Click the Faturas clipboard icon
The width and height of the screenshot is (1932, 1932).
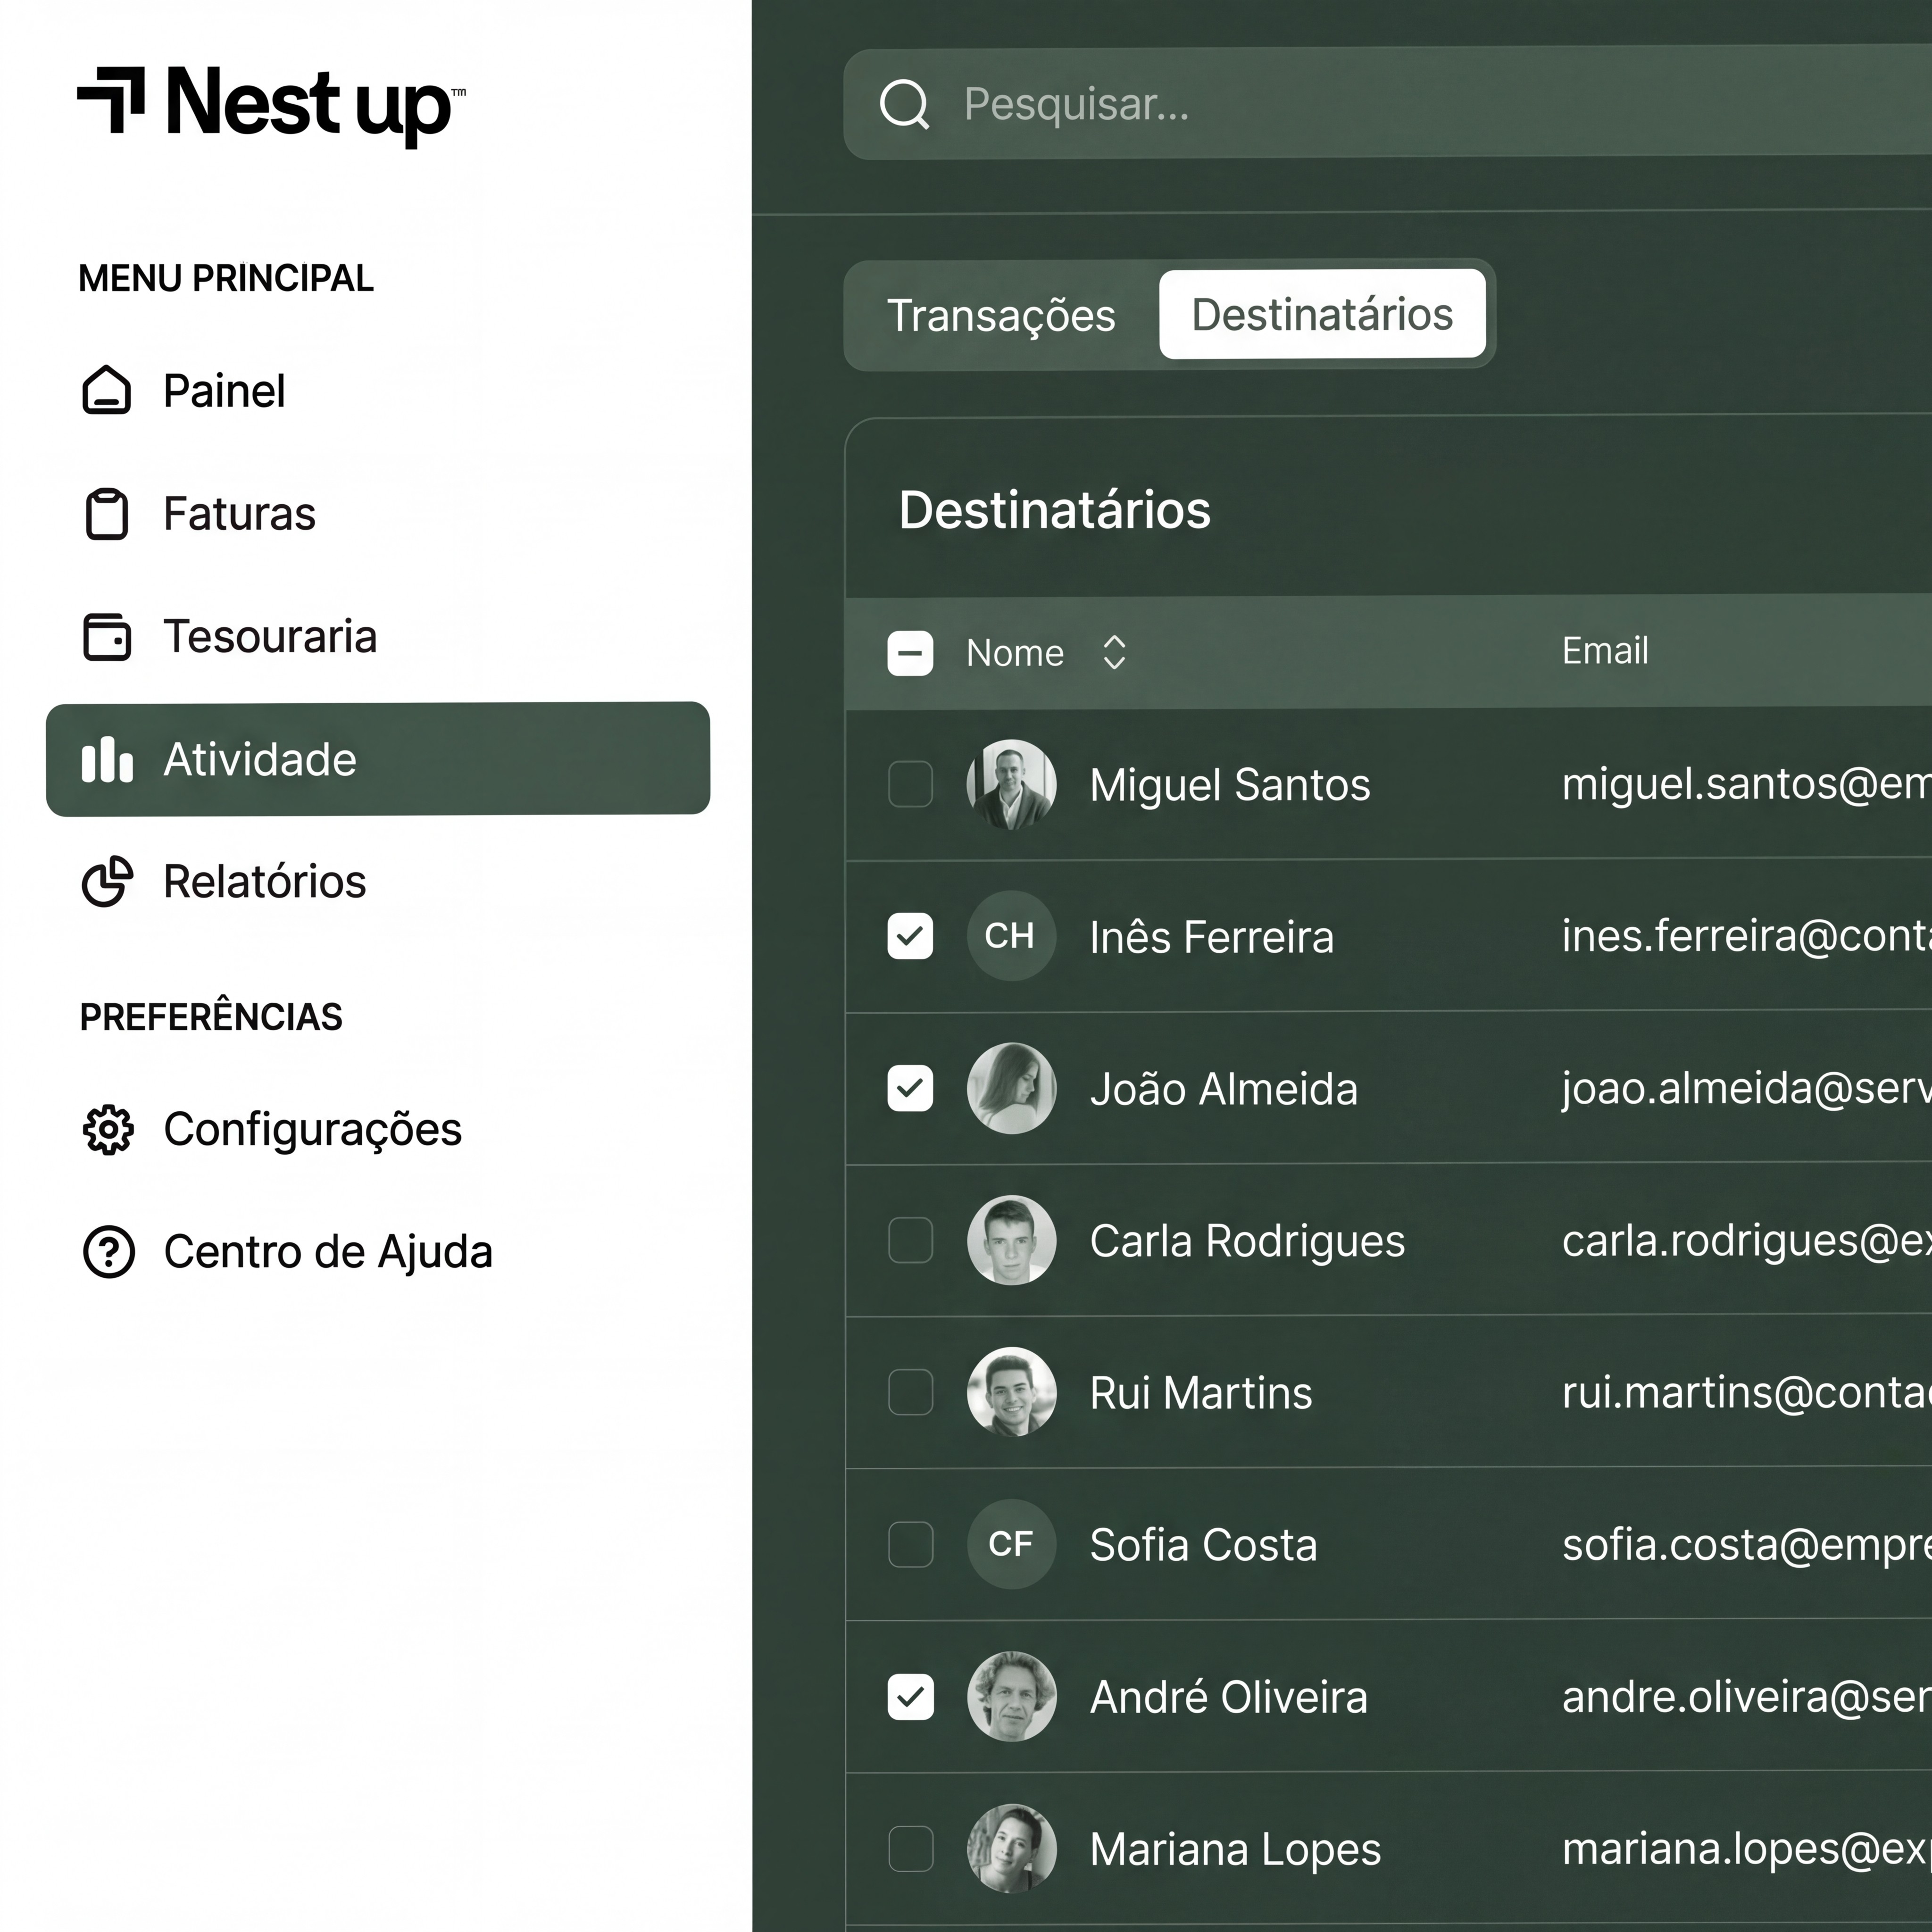tap(106, 514)
